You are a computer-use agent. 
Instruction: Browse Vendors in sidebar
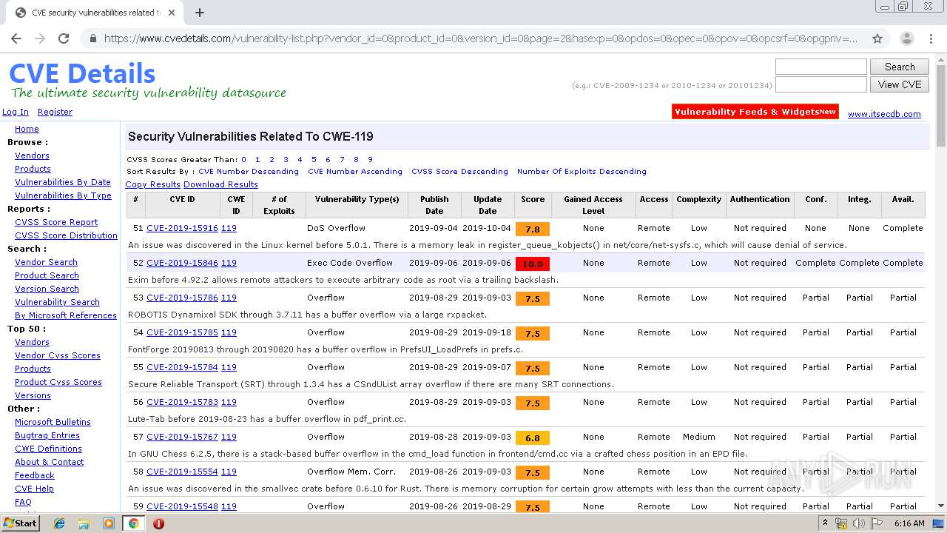[x=32, y=155]
